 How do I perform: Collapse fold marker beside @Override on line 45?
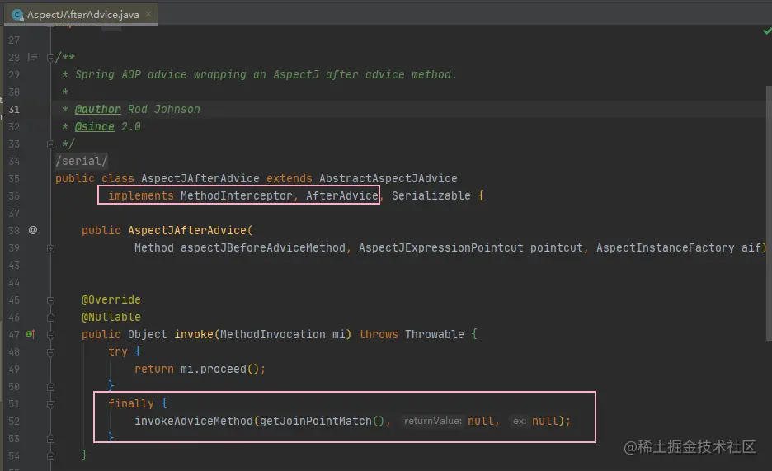pos(50,300)
